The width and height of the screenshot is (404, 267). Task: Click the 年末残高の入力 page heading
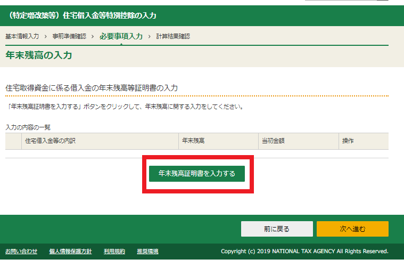39,55
